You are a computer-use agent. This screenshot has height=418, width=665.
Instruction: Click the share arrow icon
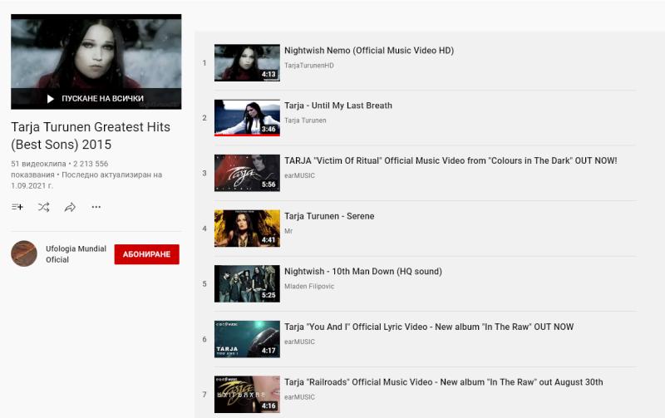click(x=70, y=207)
